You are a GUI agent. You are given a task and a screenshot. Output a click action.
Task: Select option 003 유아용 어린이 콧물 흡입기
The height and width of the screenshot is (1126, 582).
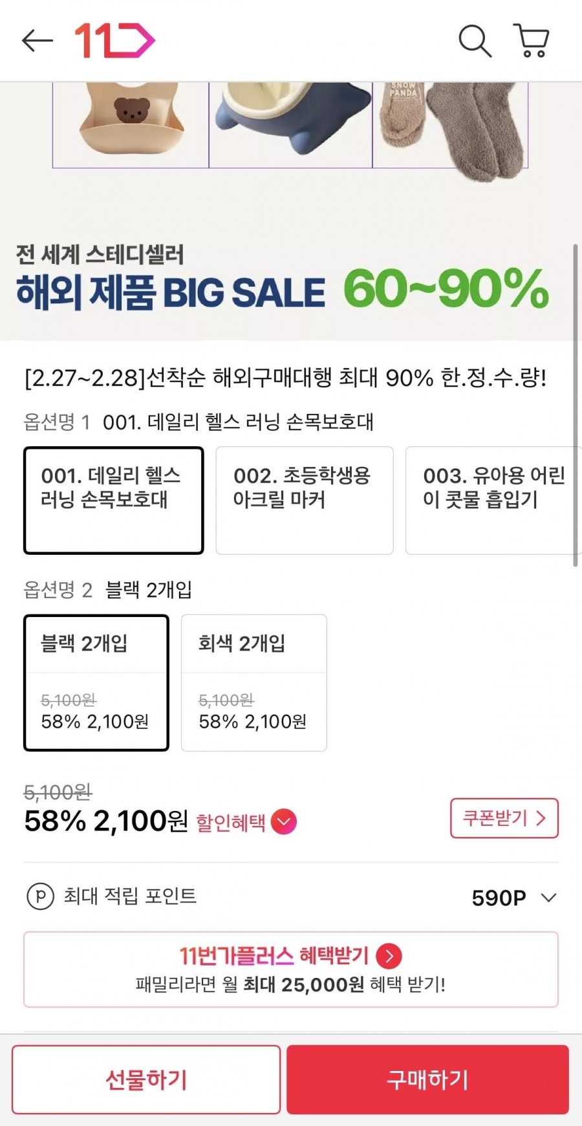pos(491,500)
